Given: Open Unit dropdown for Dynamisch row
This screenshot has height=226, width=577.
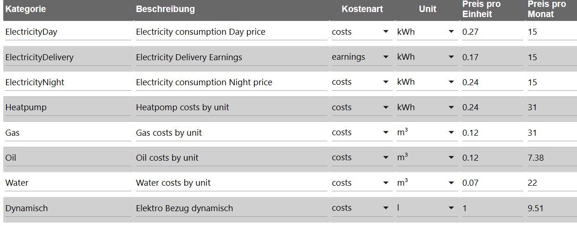Looking at the screenshot, I should [426, 208].
